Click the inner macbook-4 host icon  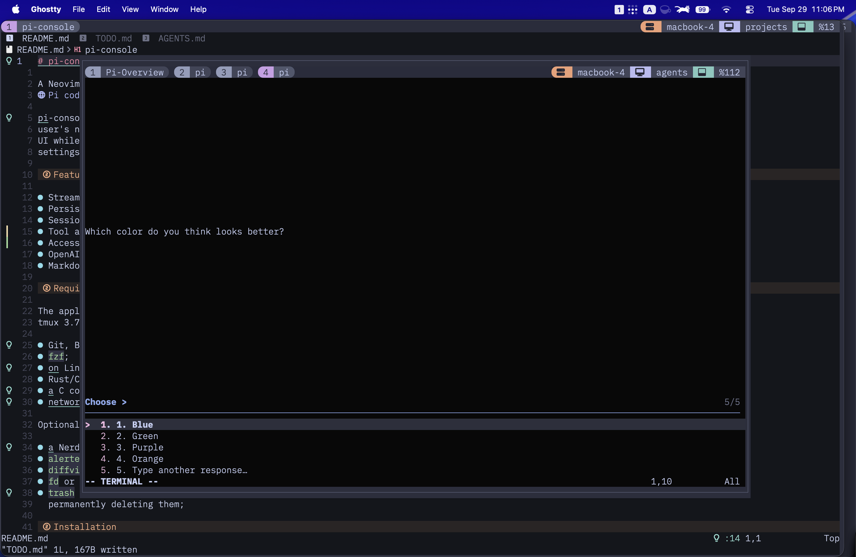[561, 72]
